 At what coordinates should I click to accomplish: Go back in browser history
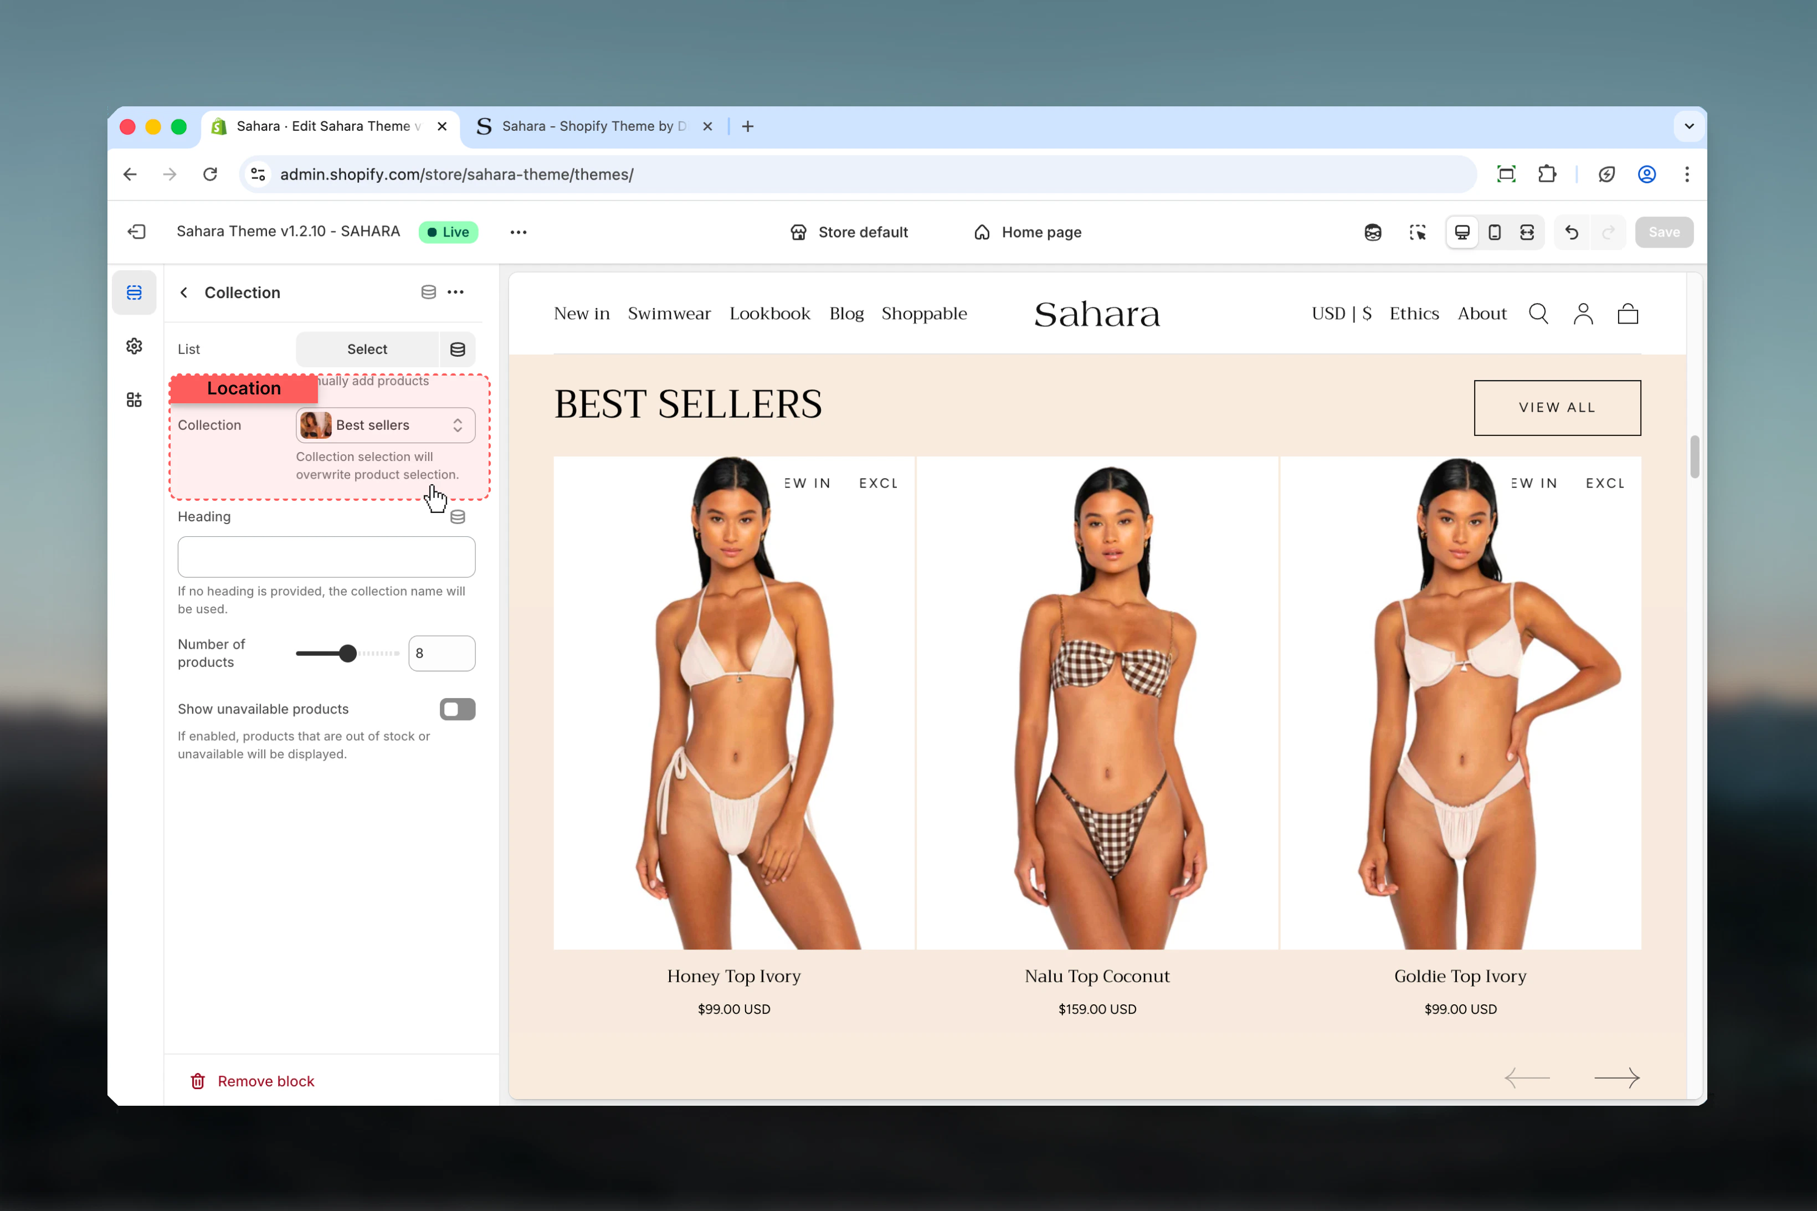pos(130,175)
